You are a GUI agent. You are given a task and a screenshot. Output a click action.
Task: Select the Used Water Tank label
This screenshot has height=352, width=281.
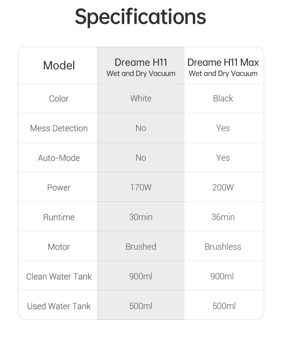click(59, 306)
